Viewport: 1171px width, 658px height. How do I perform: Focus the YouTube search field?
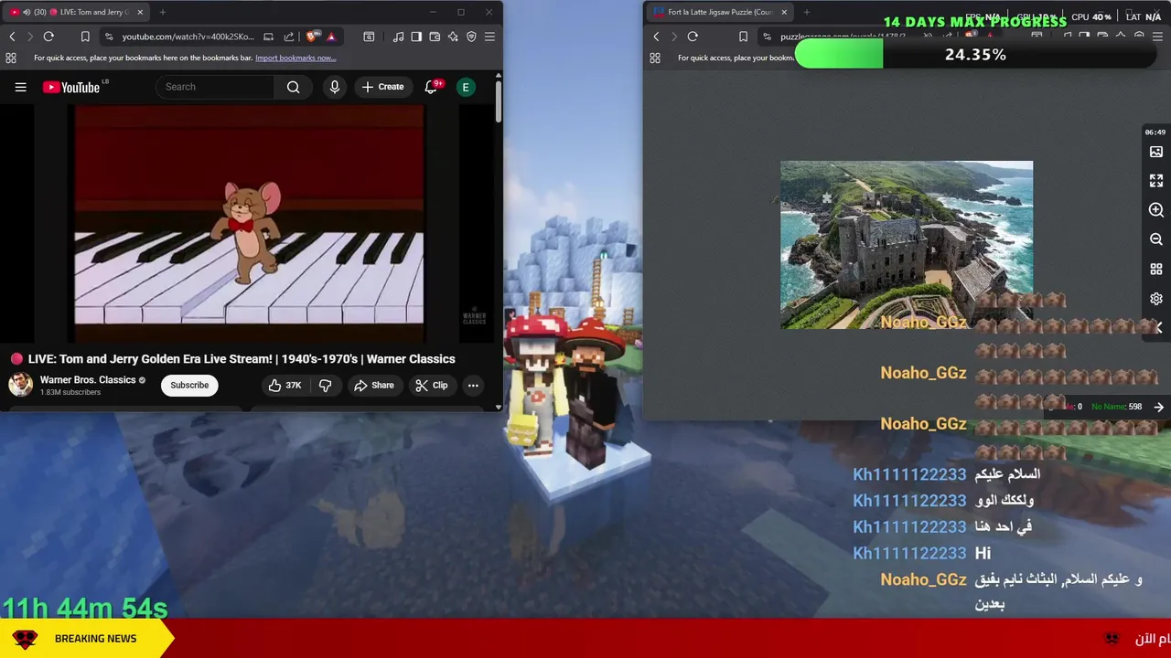216,87
